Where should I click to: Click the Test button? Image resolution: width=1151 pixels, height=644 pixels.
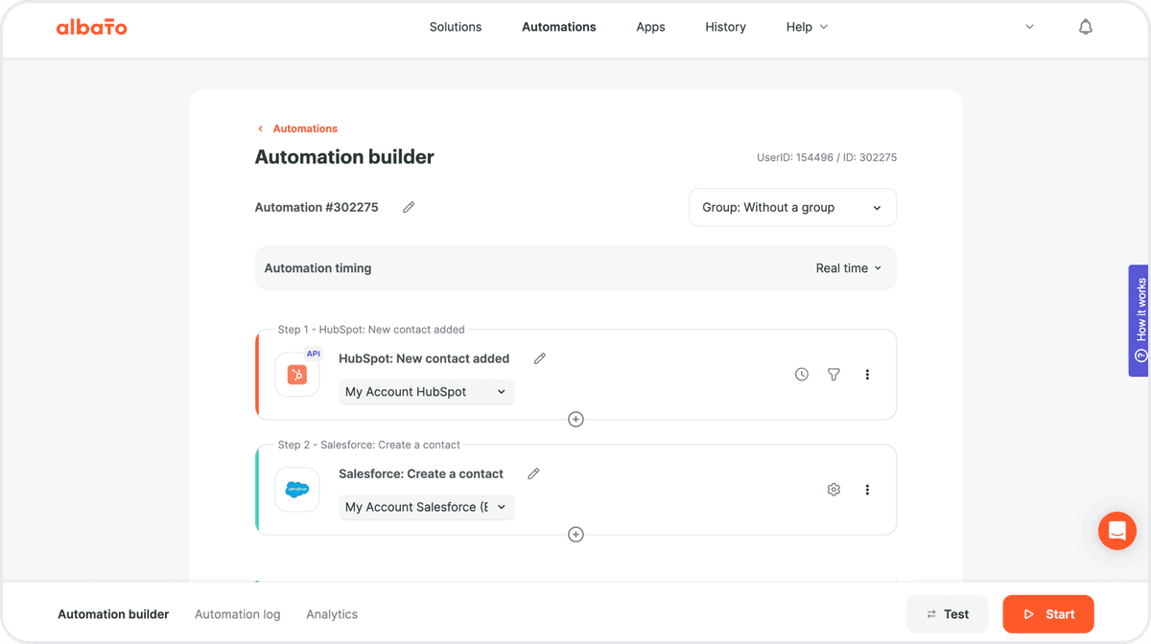point(947,614)
